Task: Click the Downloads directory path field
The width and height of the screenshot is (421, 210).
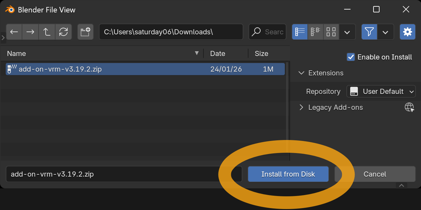Action: [171, 32]
